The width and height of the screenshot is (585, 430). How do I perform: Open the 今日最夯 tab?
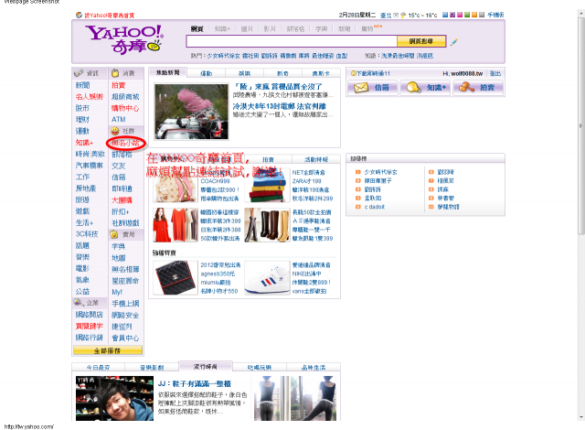(x=98, y=367)
